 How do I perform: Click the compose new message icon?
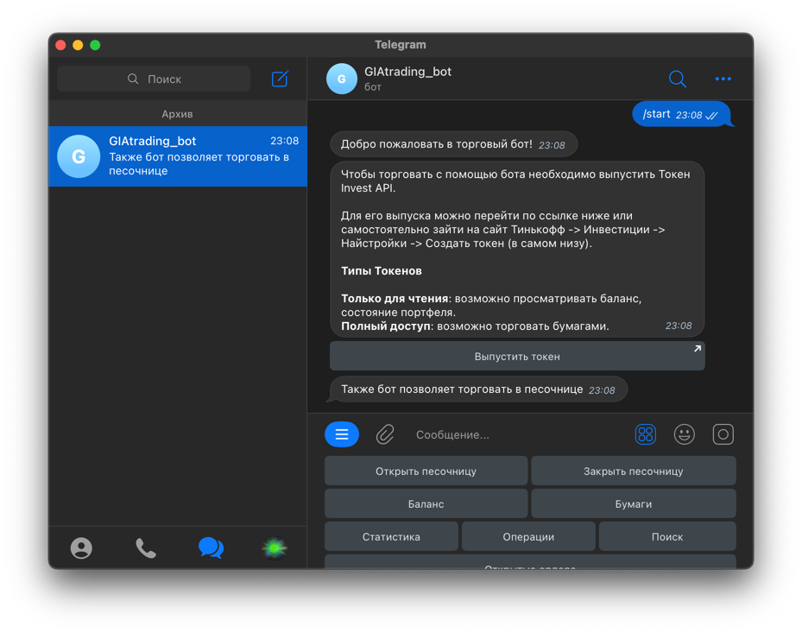coord(280,79)
